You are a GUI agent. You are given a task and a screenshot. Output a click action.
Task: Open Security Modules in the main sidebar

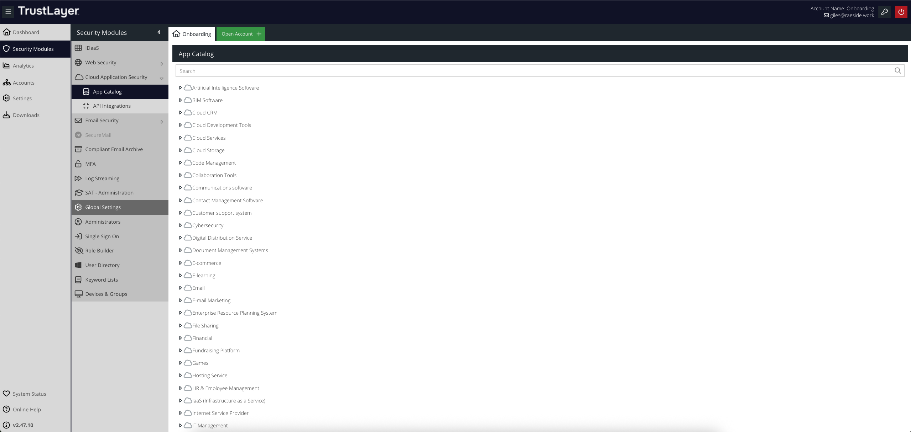tap(35, 49)
